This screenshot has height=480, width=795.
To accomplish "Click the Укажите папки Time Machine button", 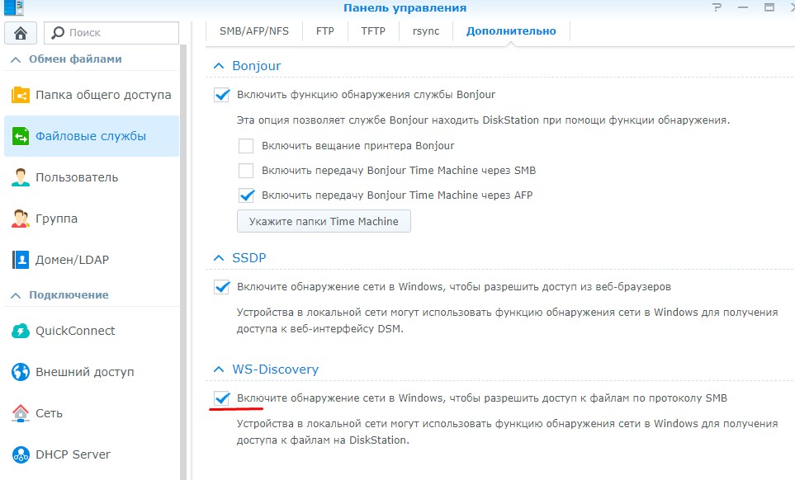I will [x=324, y=221].
